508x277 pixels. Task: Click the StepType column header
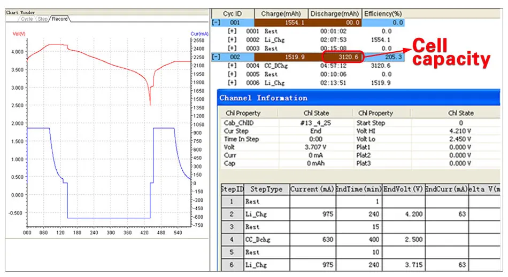pos(266,189)
